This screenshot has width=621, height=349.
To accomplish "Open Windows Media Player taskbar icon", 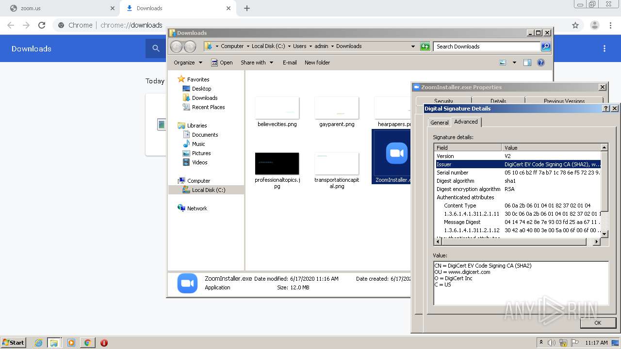I will point(71,343).
